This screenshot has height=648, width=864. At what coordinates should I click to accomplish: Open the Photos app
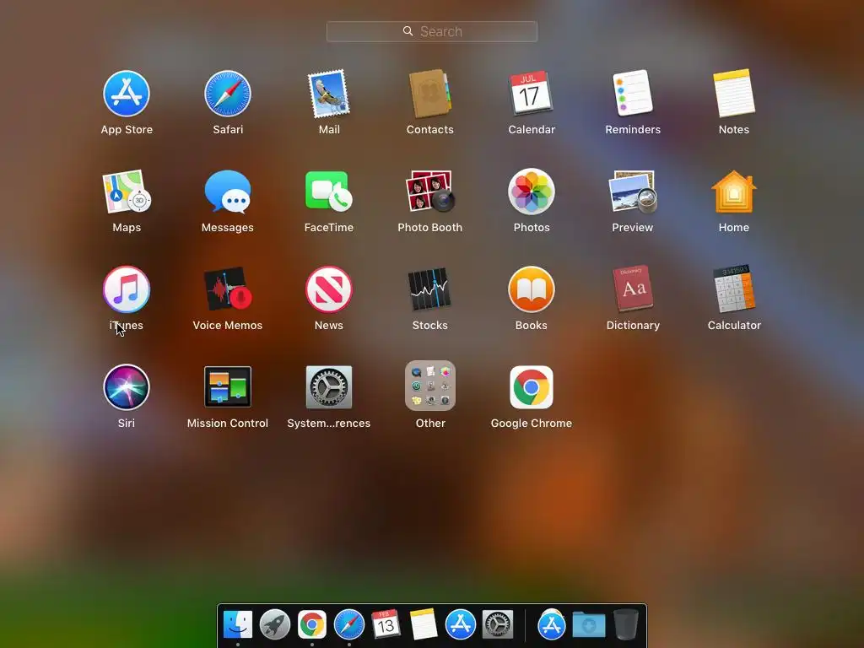(532, 192)
